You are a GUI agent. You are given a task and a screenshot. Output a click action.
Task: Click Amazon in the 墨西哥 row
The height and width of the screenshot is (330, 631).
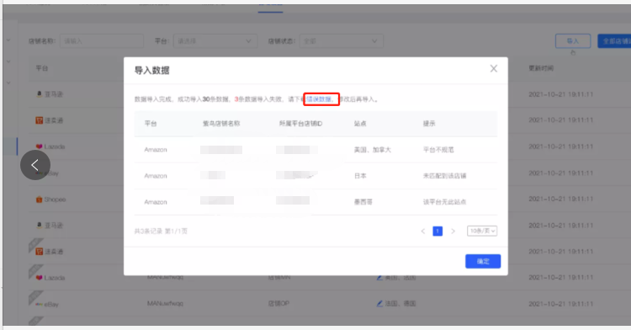point(156,202)
